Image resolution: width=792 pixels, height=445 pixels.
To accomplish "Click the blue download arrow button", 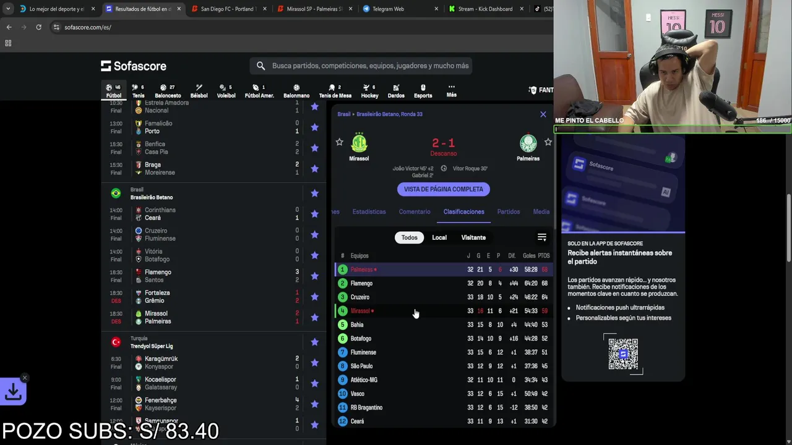I will tap(13, 391).
